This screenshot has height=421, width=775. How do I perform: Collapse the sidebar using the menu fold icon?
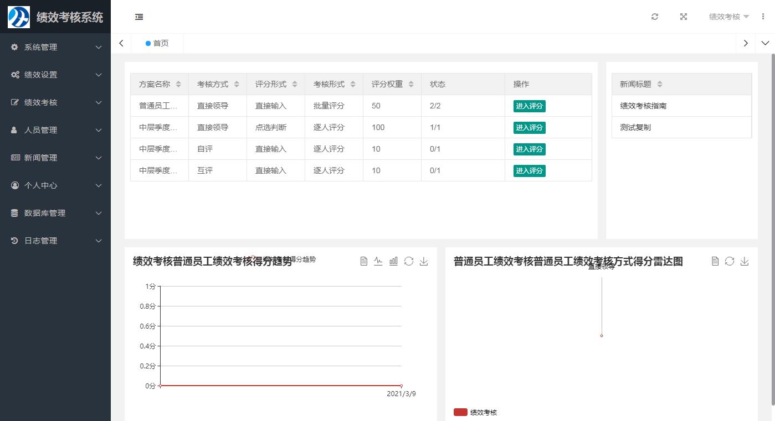pyautogui.click(x=139, y=17)
